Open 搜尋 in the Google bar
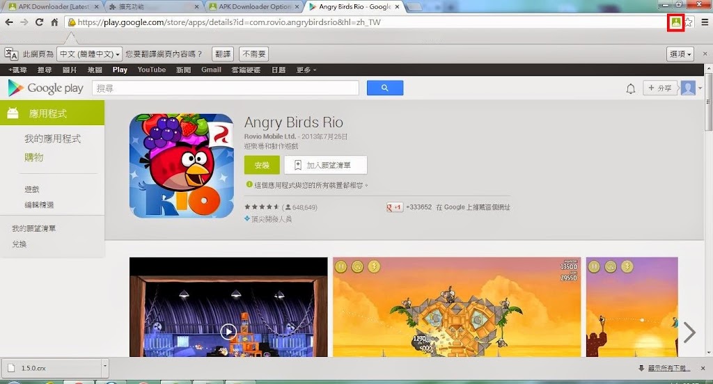 [45, 70]
